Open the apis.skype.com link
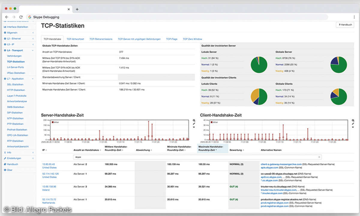 [x=269, y=167]
